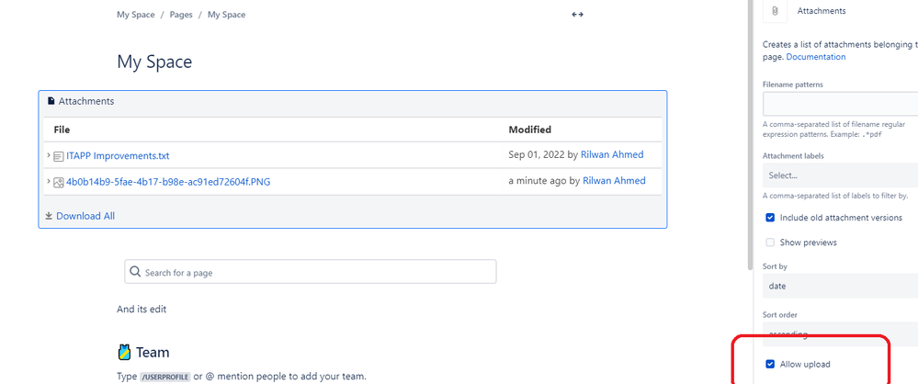Click the Team heading emoji icon
The width and height of the screenshot is (918, 384).
[x=124, y=352]
